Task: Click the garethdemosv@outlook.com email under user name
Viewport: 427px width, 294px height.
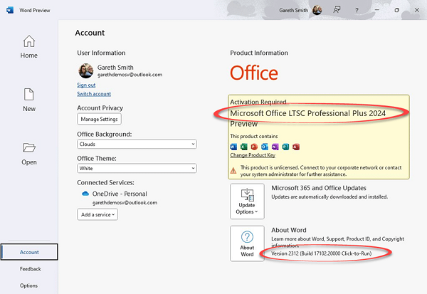Action: (130, 75)
